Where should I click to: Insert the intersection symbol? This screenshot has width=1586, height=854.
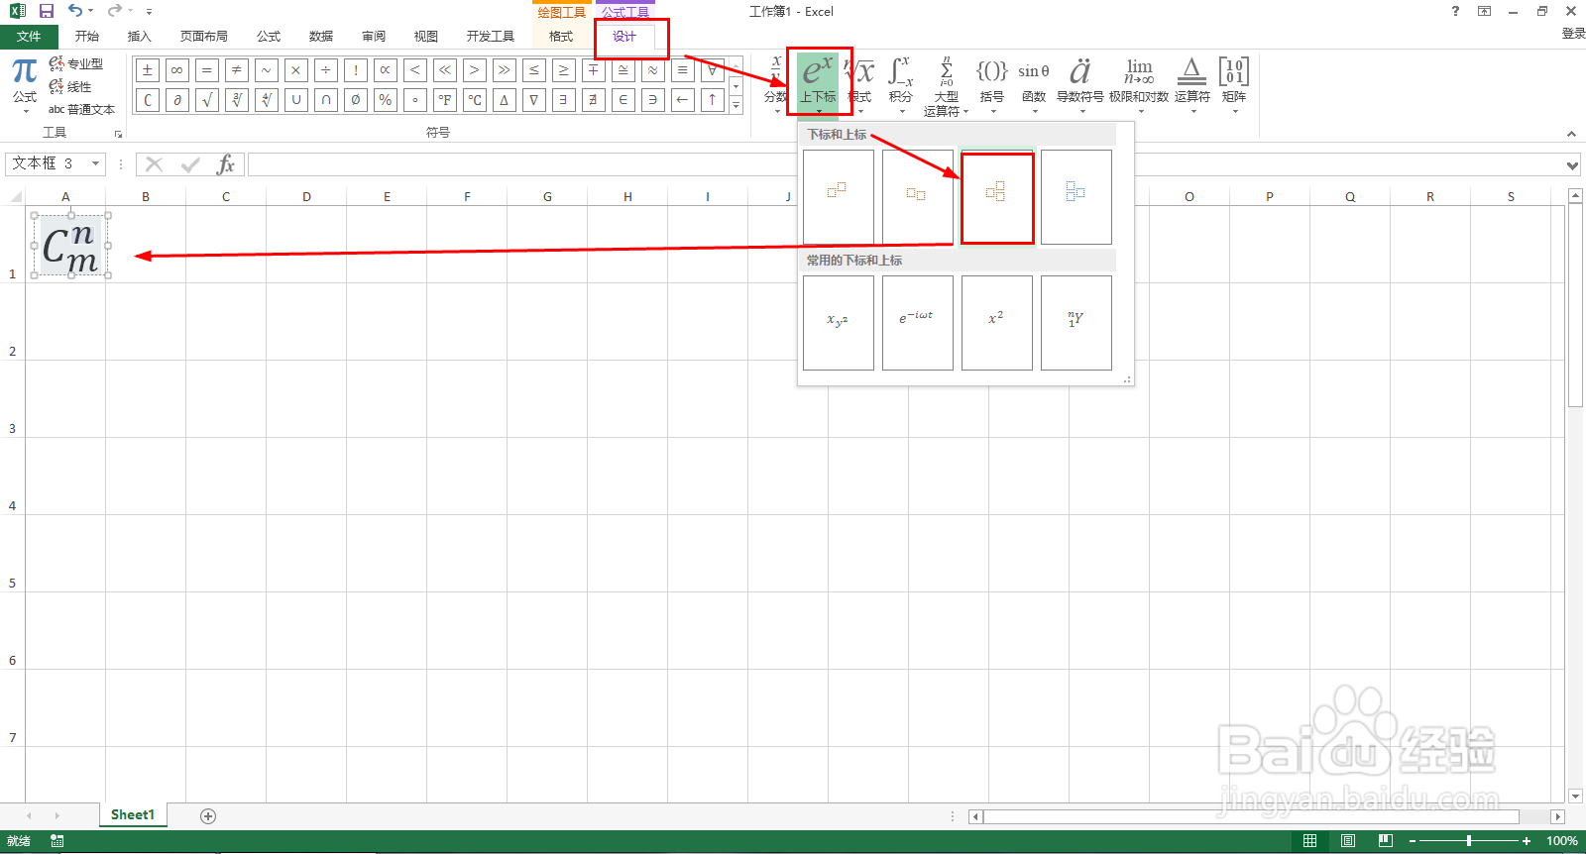(326, 100)
